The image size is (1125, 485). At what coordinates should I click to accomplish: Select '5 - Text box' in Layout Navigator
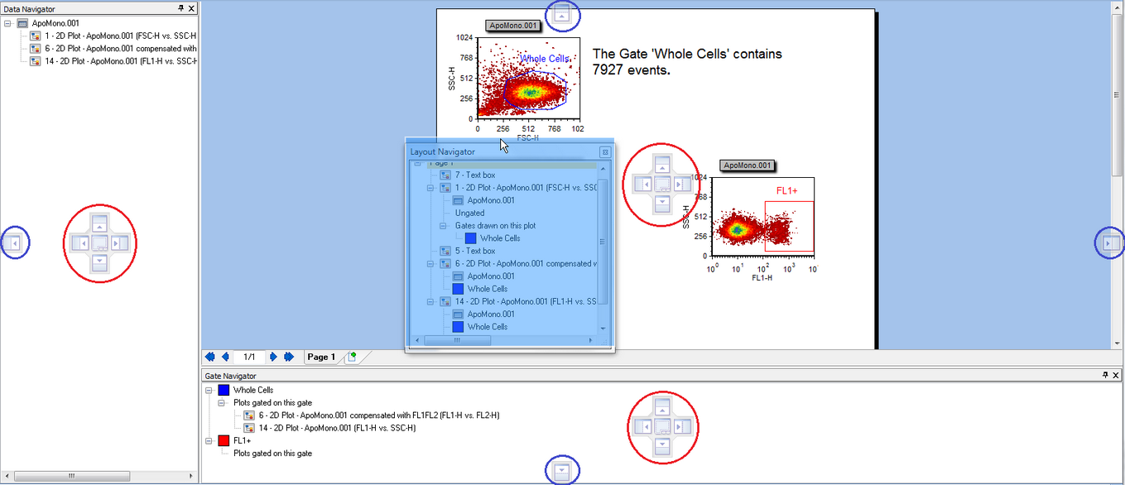tap(475, 251)
